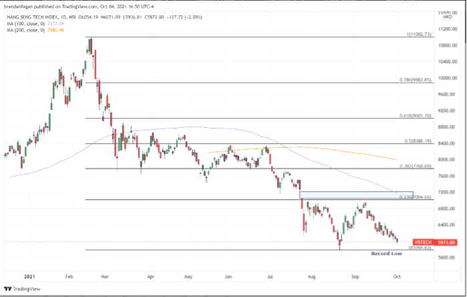Click the 6800.00 price axis label
The image size is (467, 297).
click(x=448, y=208)
